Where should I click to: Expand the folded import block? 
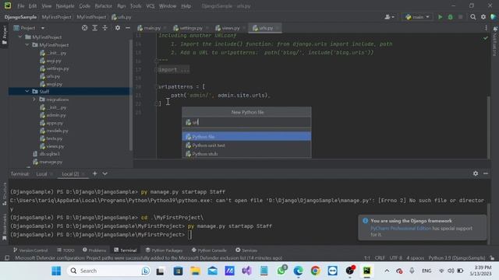174,69
